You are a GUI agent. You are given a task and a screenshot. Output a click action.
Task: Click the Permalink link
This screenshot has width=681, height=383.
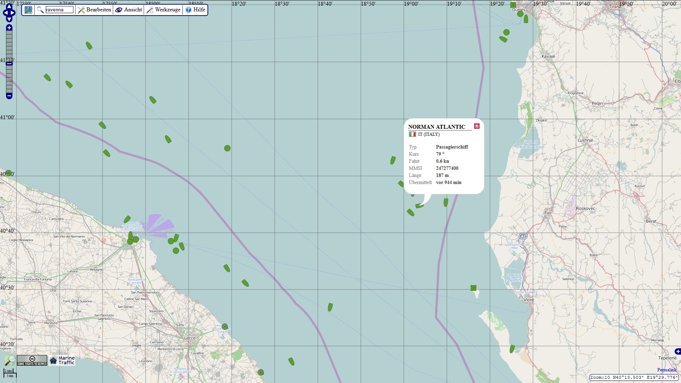pos(666,370)
